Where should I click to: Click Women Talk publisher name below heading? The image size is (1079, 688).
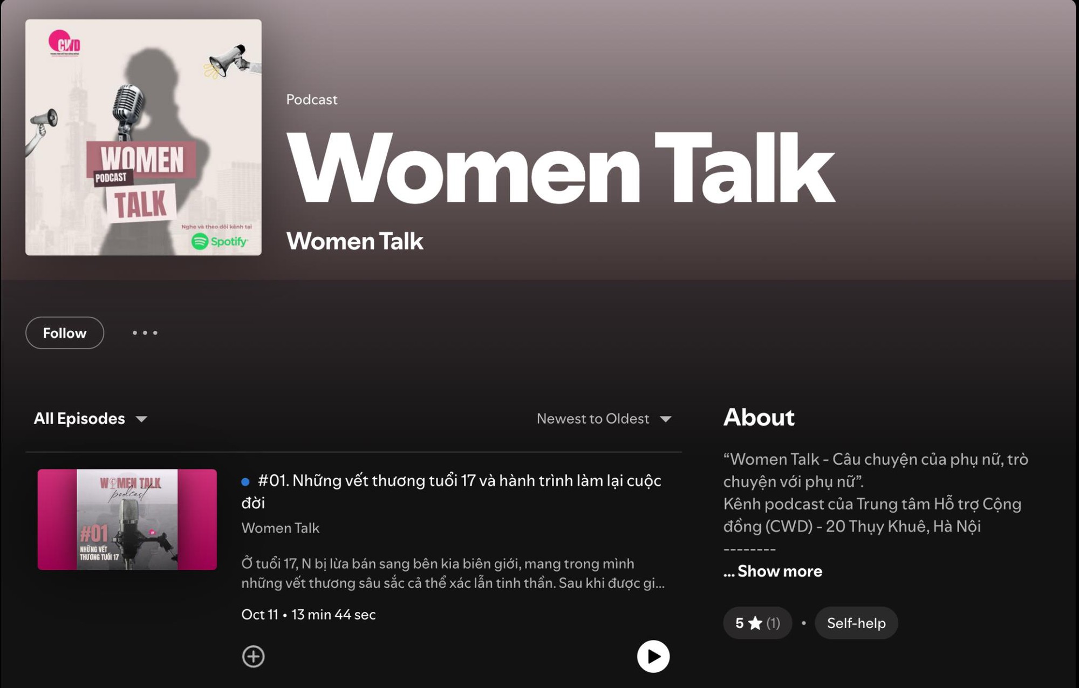click(354, 241)
